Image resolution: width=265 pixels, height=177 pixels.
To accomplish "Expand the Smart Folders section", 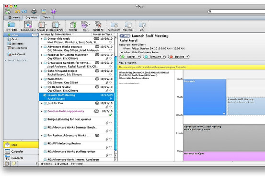I will (6, 60).
